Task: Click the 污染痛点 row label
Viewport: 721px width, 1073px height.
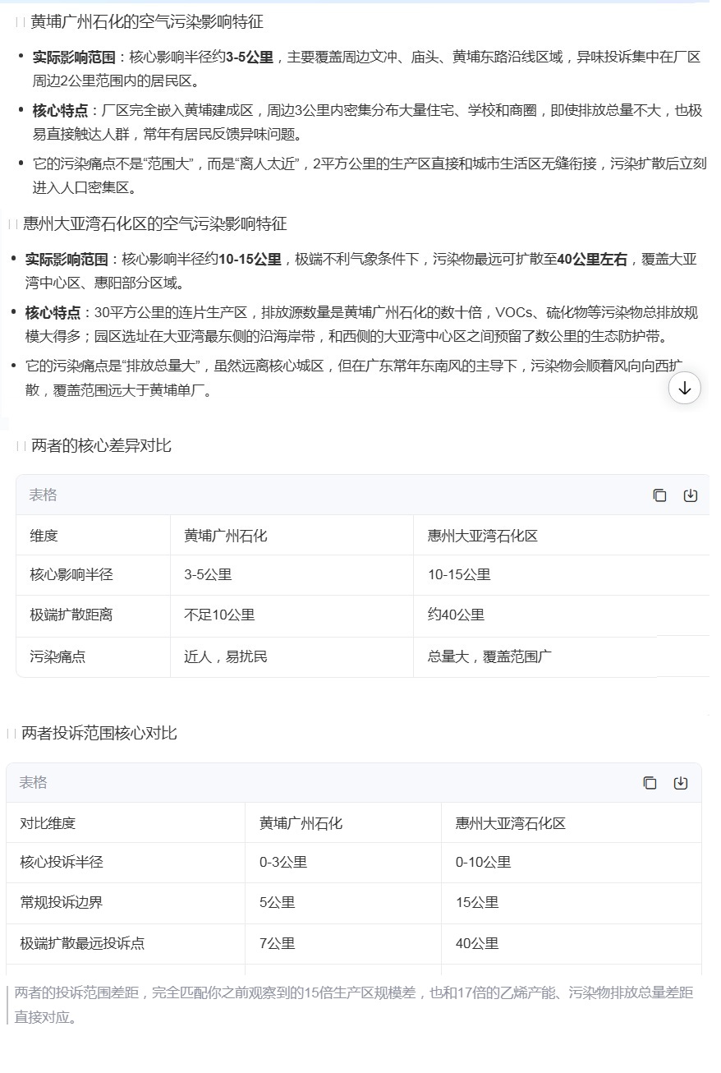Action: [57, 656]
